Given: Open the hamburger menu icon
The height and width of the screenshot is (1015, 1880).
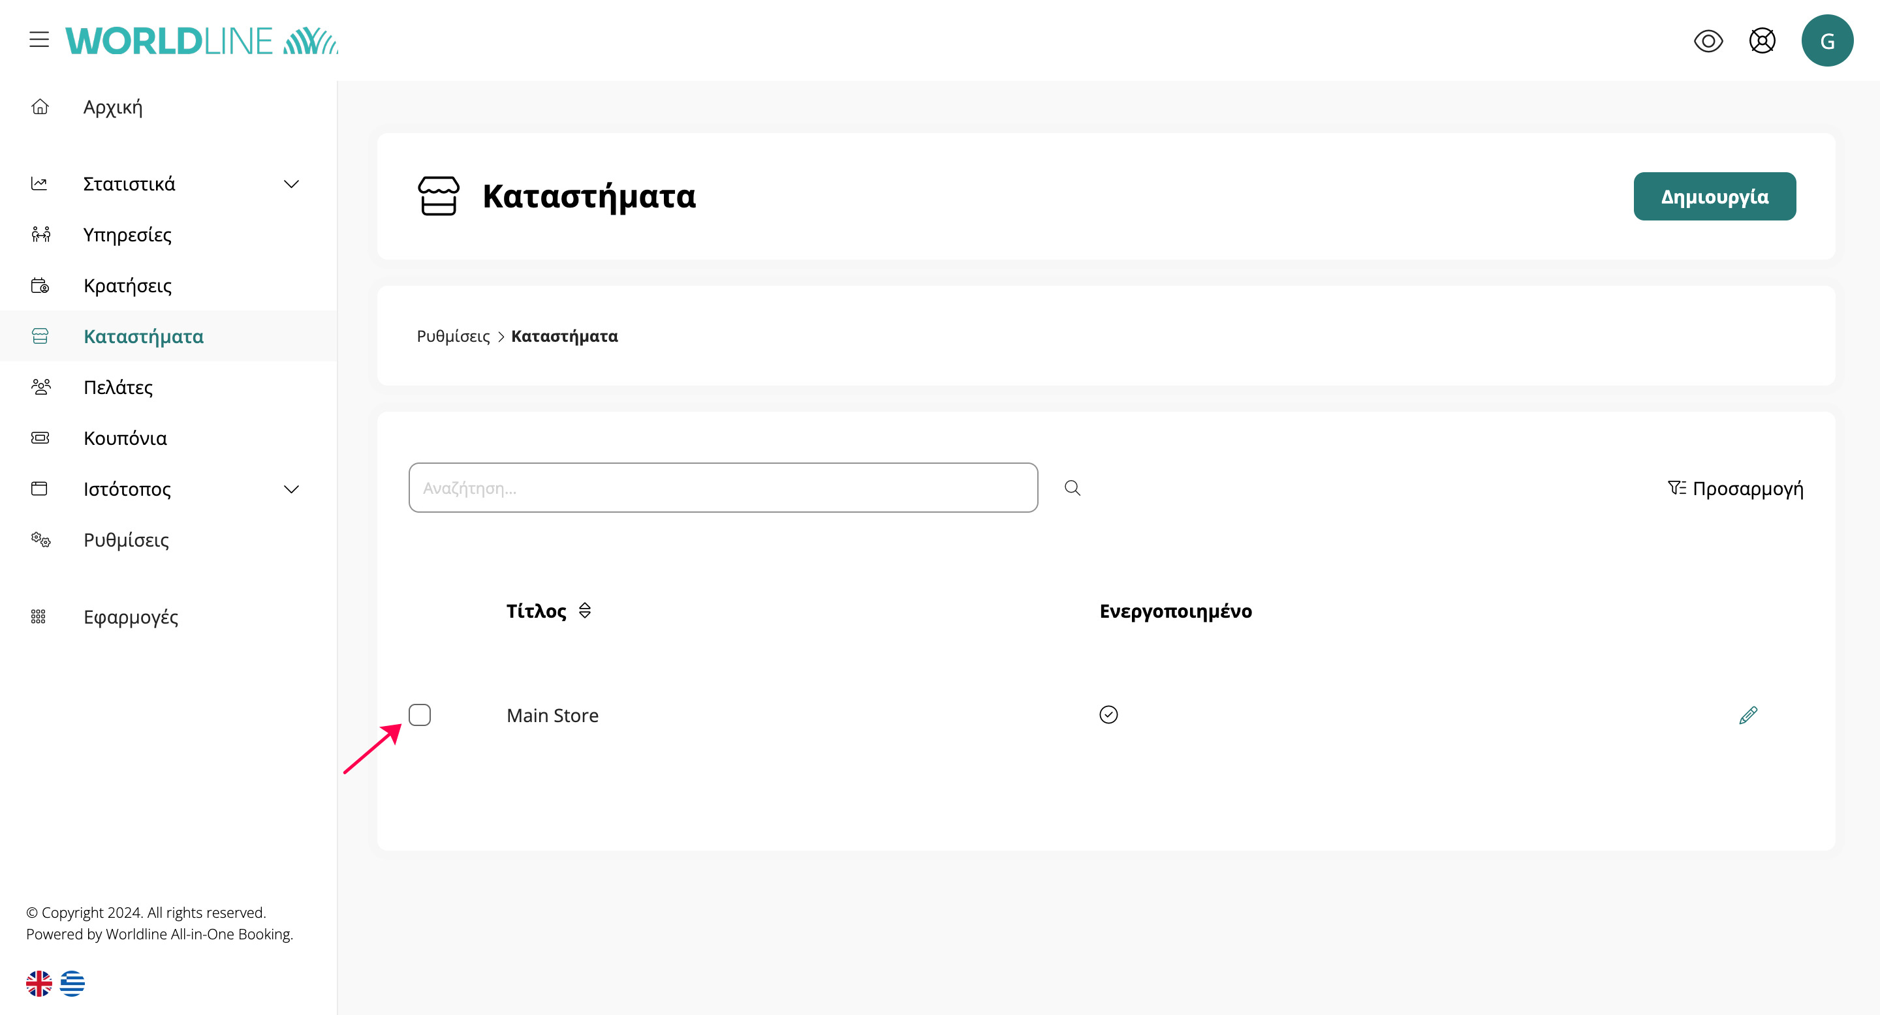Looking at the screenshot, I should pos(39,39).
